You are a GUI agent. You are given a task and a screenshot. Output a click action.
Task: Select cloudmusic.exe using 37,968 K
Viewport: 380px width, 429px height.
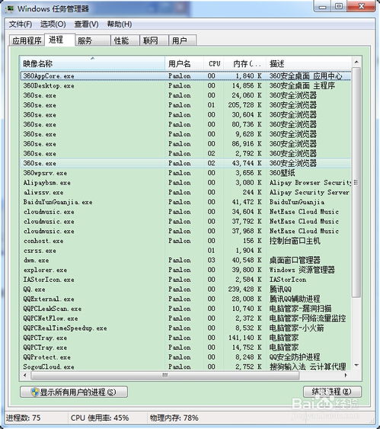click(186, 231)
